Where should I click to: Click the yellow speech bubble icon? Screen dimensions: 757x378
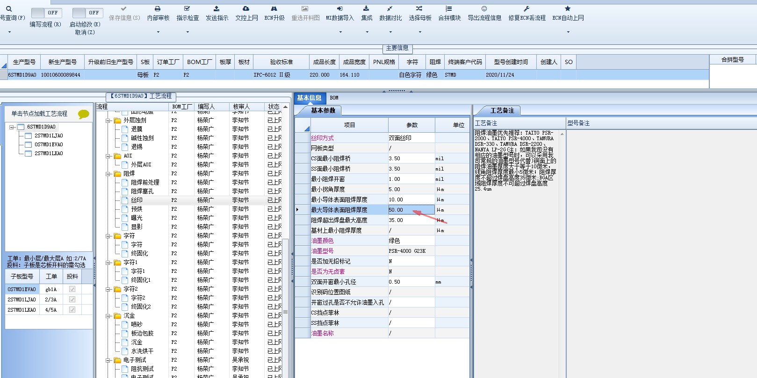click(x=84, y=114)
